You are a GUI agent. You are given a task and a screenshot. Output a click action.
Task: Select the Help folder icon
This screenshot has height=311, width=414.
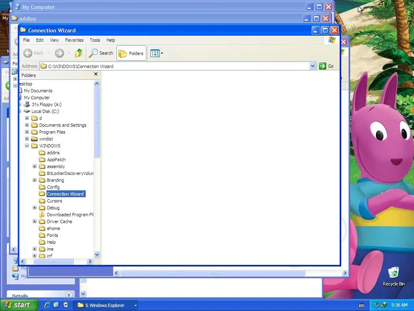[x=42, y=242]
